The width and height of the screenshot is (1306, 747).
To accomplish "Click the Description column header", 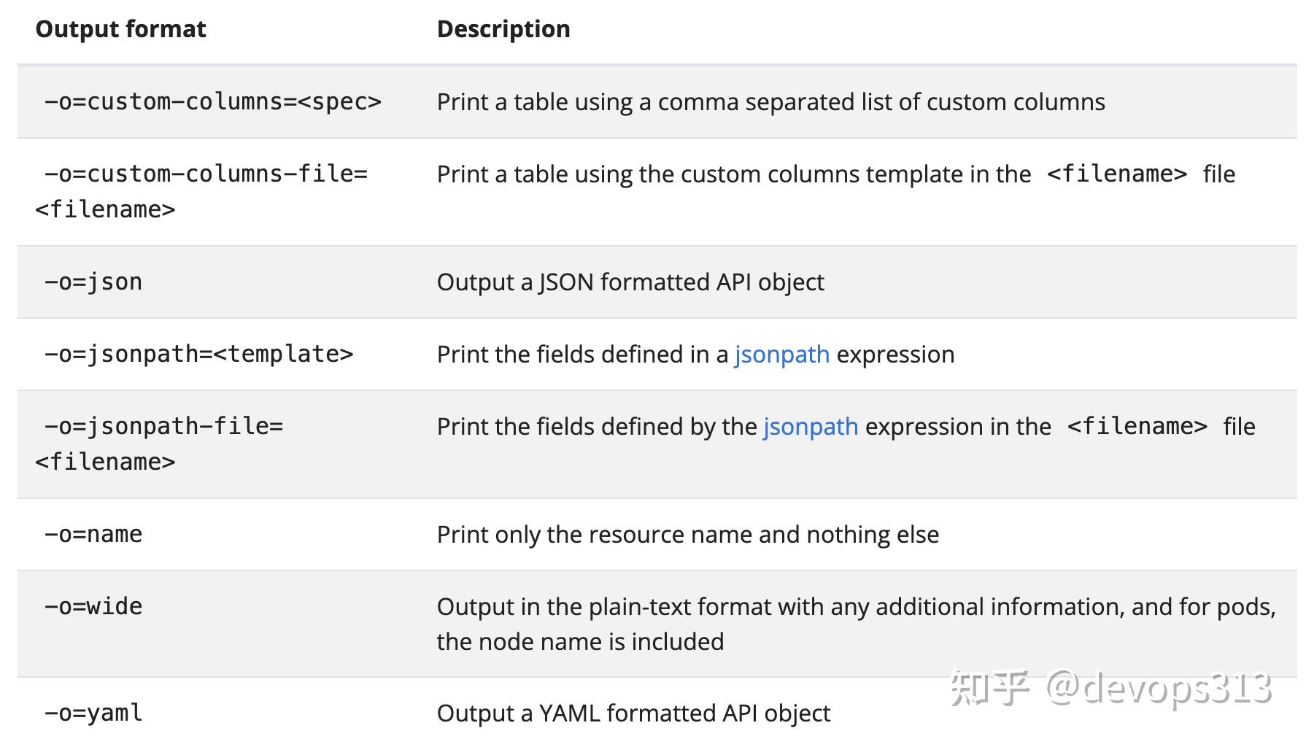I will tap(503, 29).
